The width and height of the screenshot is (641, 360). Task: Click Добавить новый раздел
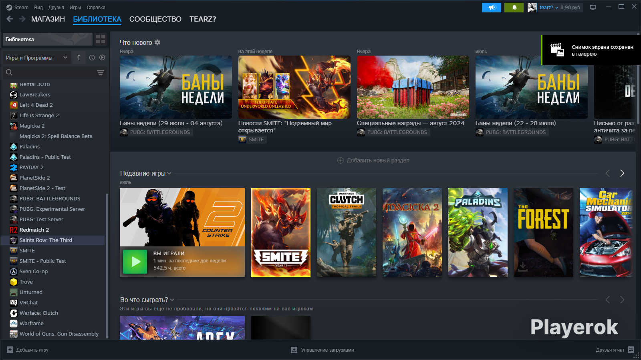click(373, 160)
